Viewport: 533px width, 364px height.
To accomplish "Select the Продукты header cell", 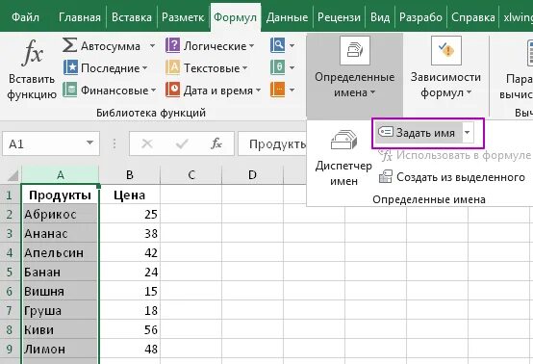I will [x=61, y=195].
